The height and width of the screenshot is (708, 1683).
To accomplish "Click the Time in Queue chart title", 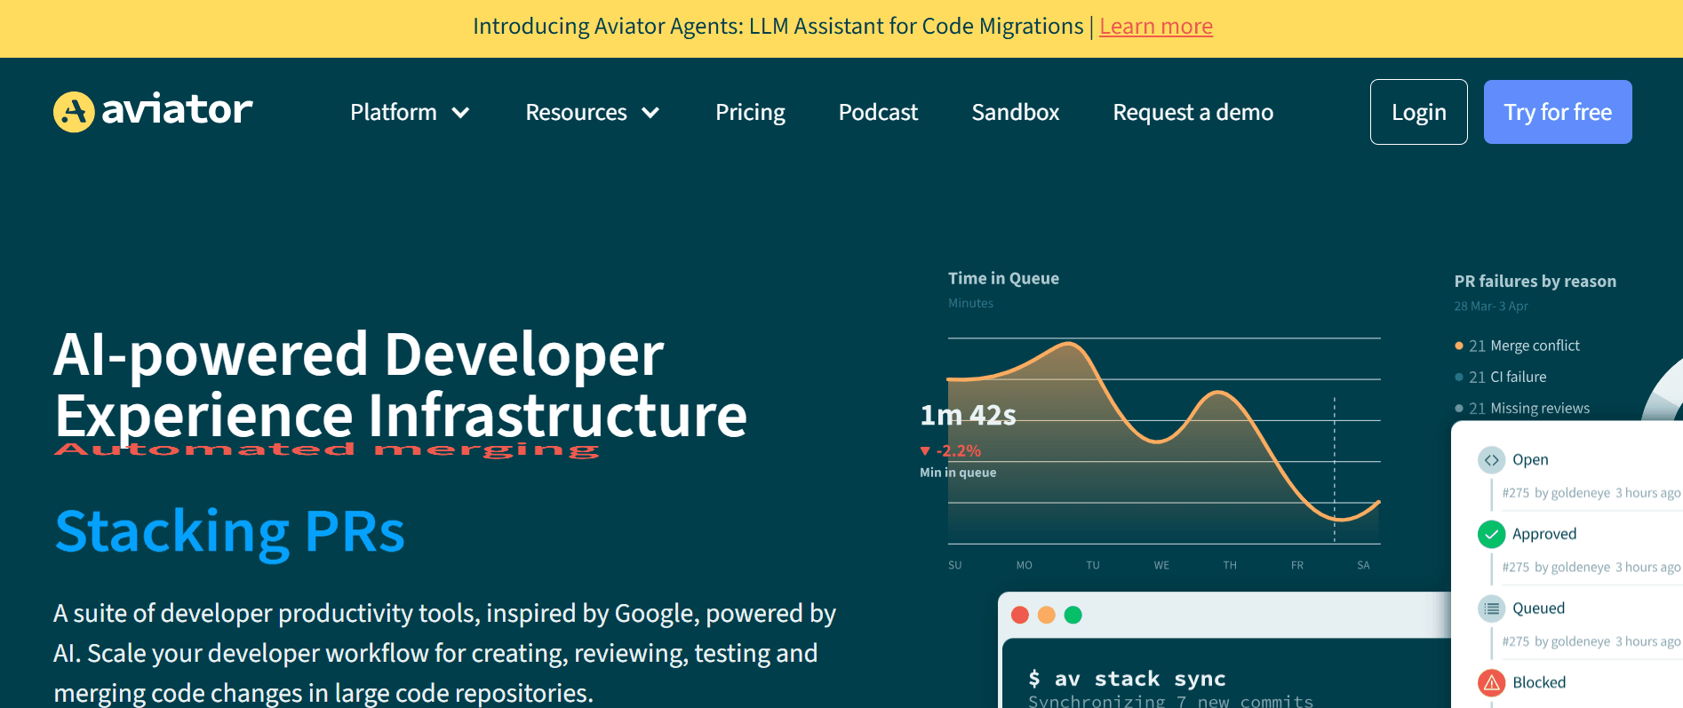I will point(1003,278).
